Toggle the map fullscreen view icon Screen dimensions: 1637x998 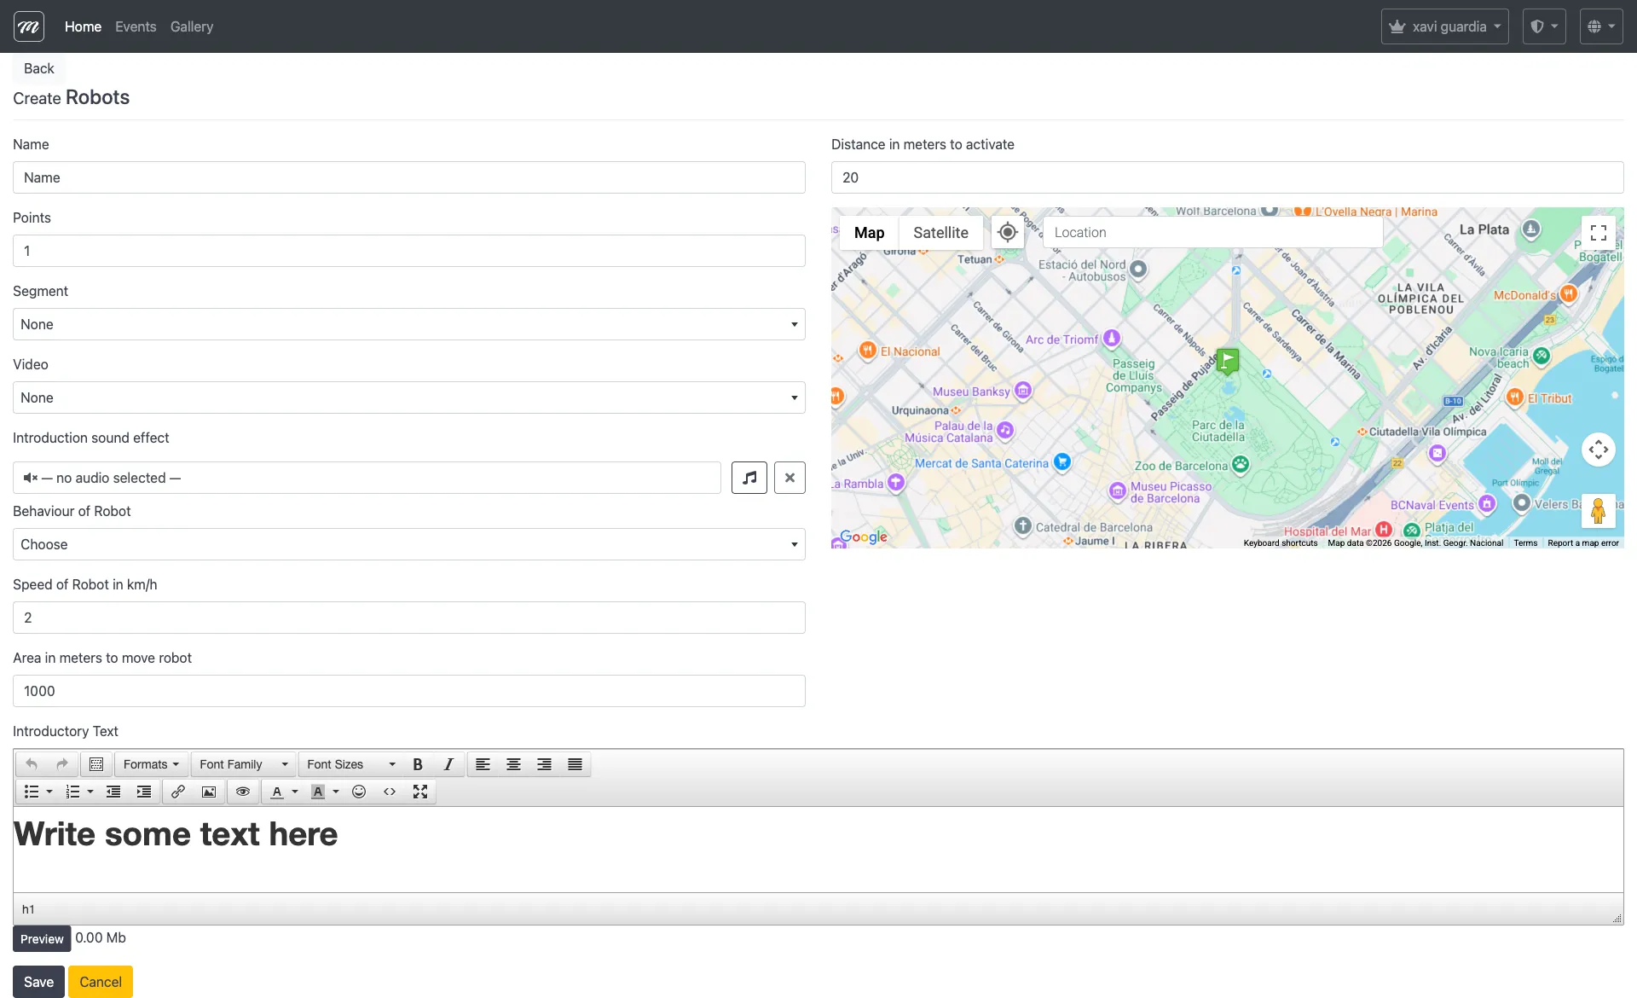(x=1599, y=232)
